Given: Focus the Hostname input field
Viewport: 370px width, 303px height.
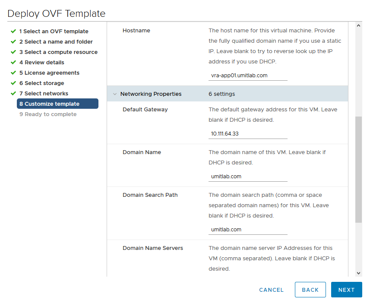Looking at the screenshot, I should coord(248,76).
